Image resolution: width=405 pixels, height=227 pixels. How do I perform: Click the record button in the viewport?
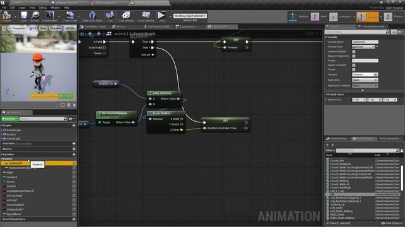[63, 105]
